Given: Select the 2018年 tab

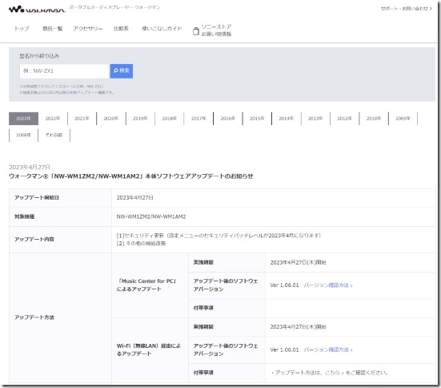Looking at the screenshot, I should click(170, 119).
